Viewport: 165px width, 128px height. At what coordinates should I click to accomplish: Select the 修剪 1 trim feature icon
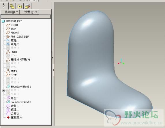click(8, 98)
